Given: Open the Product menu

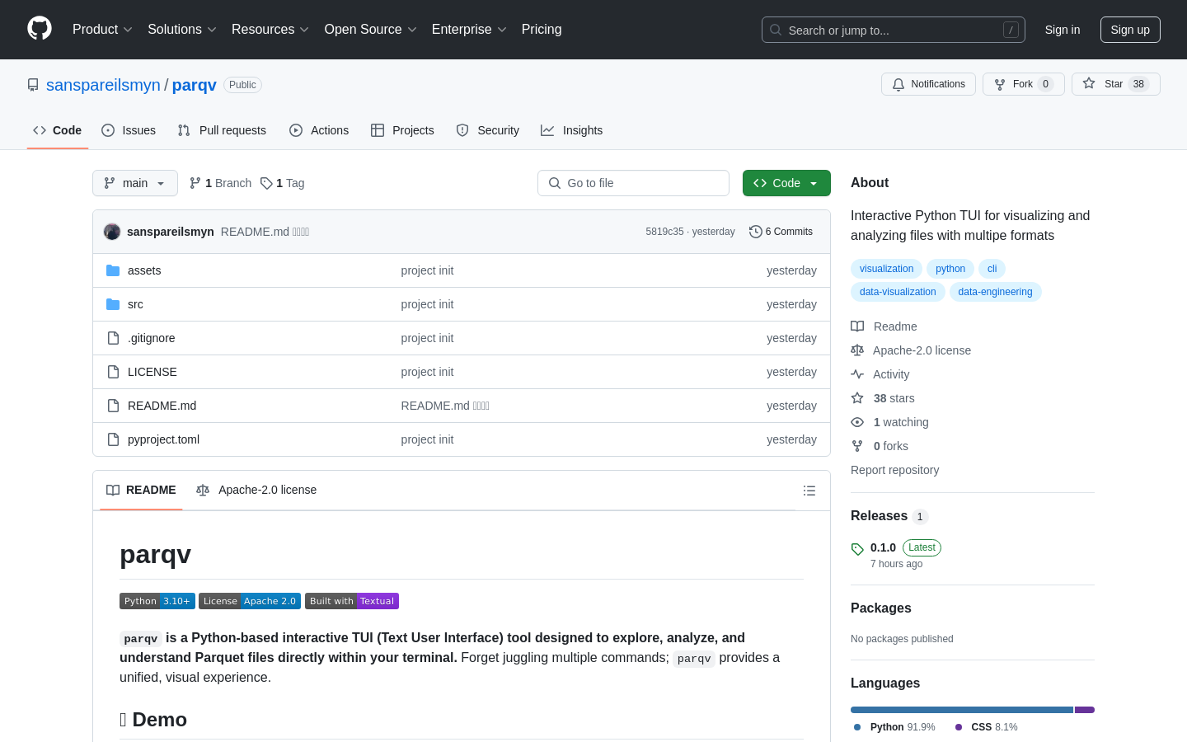Looking at the screenshot, I should click(102, 29).
